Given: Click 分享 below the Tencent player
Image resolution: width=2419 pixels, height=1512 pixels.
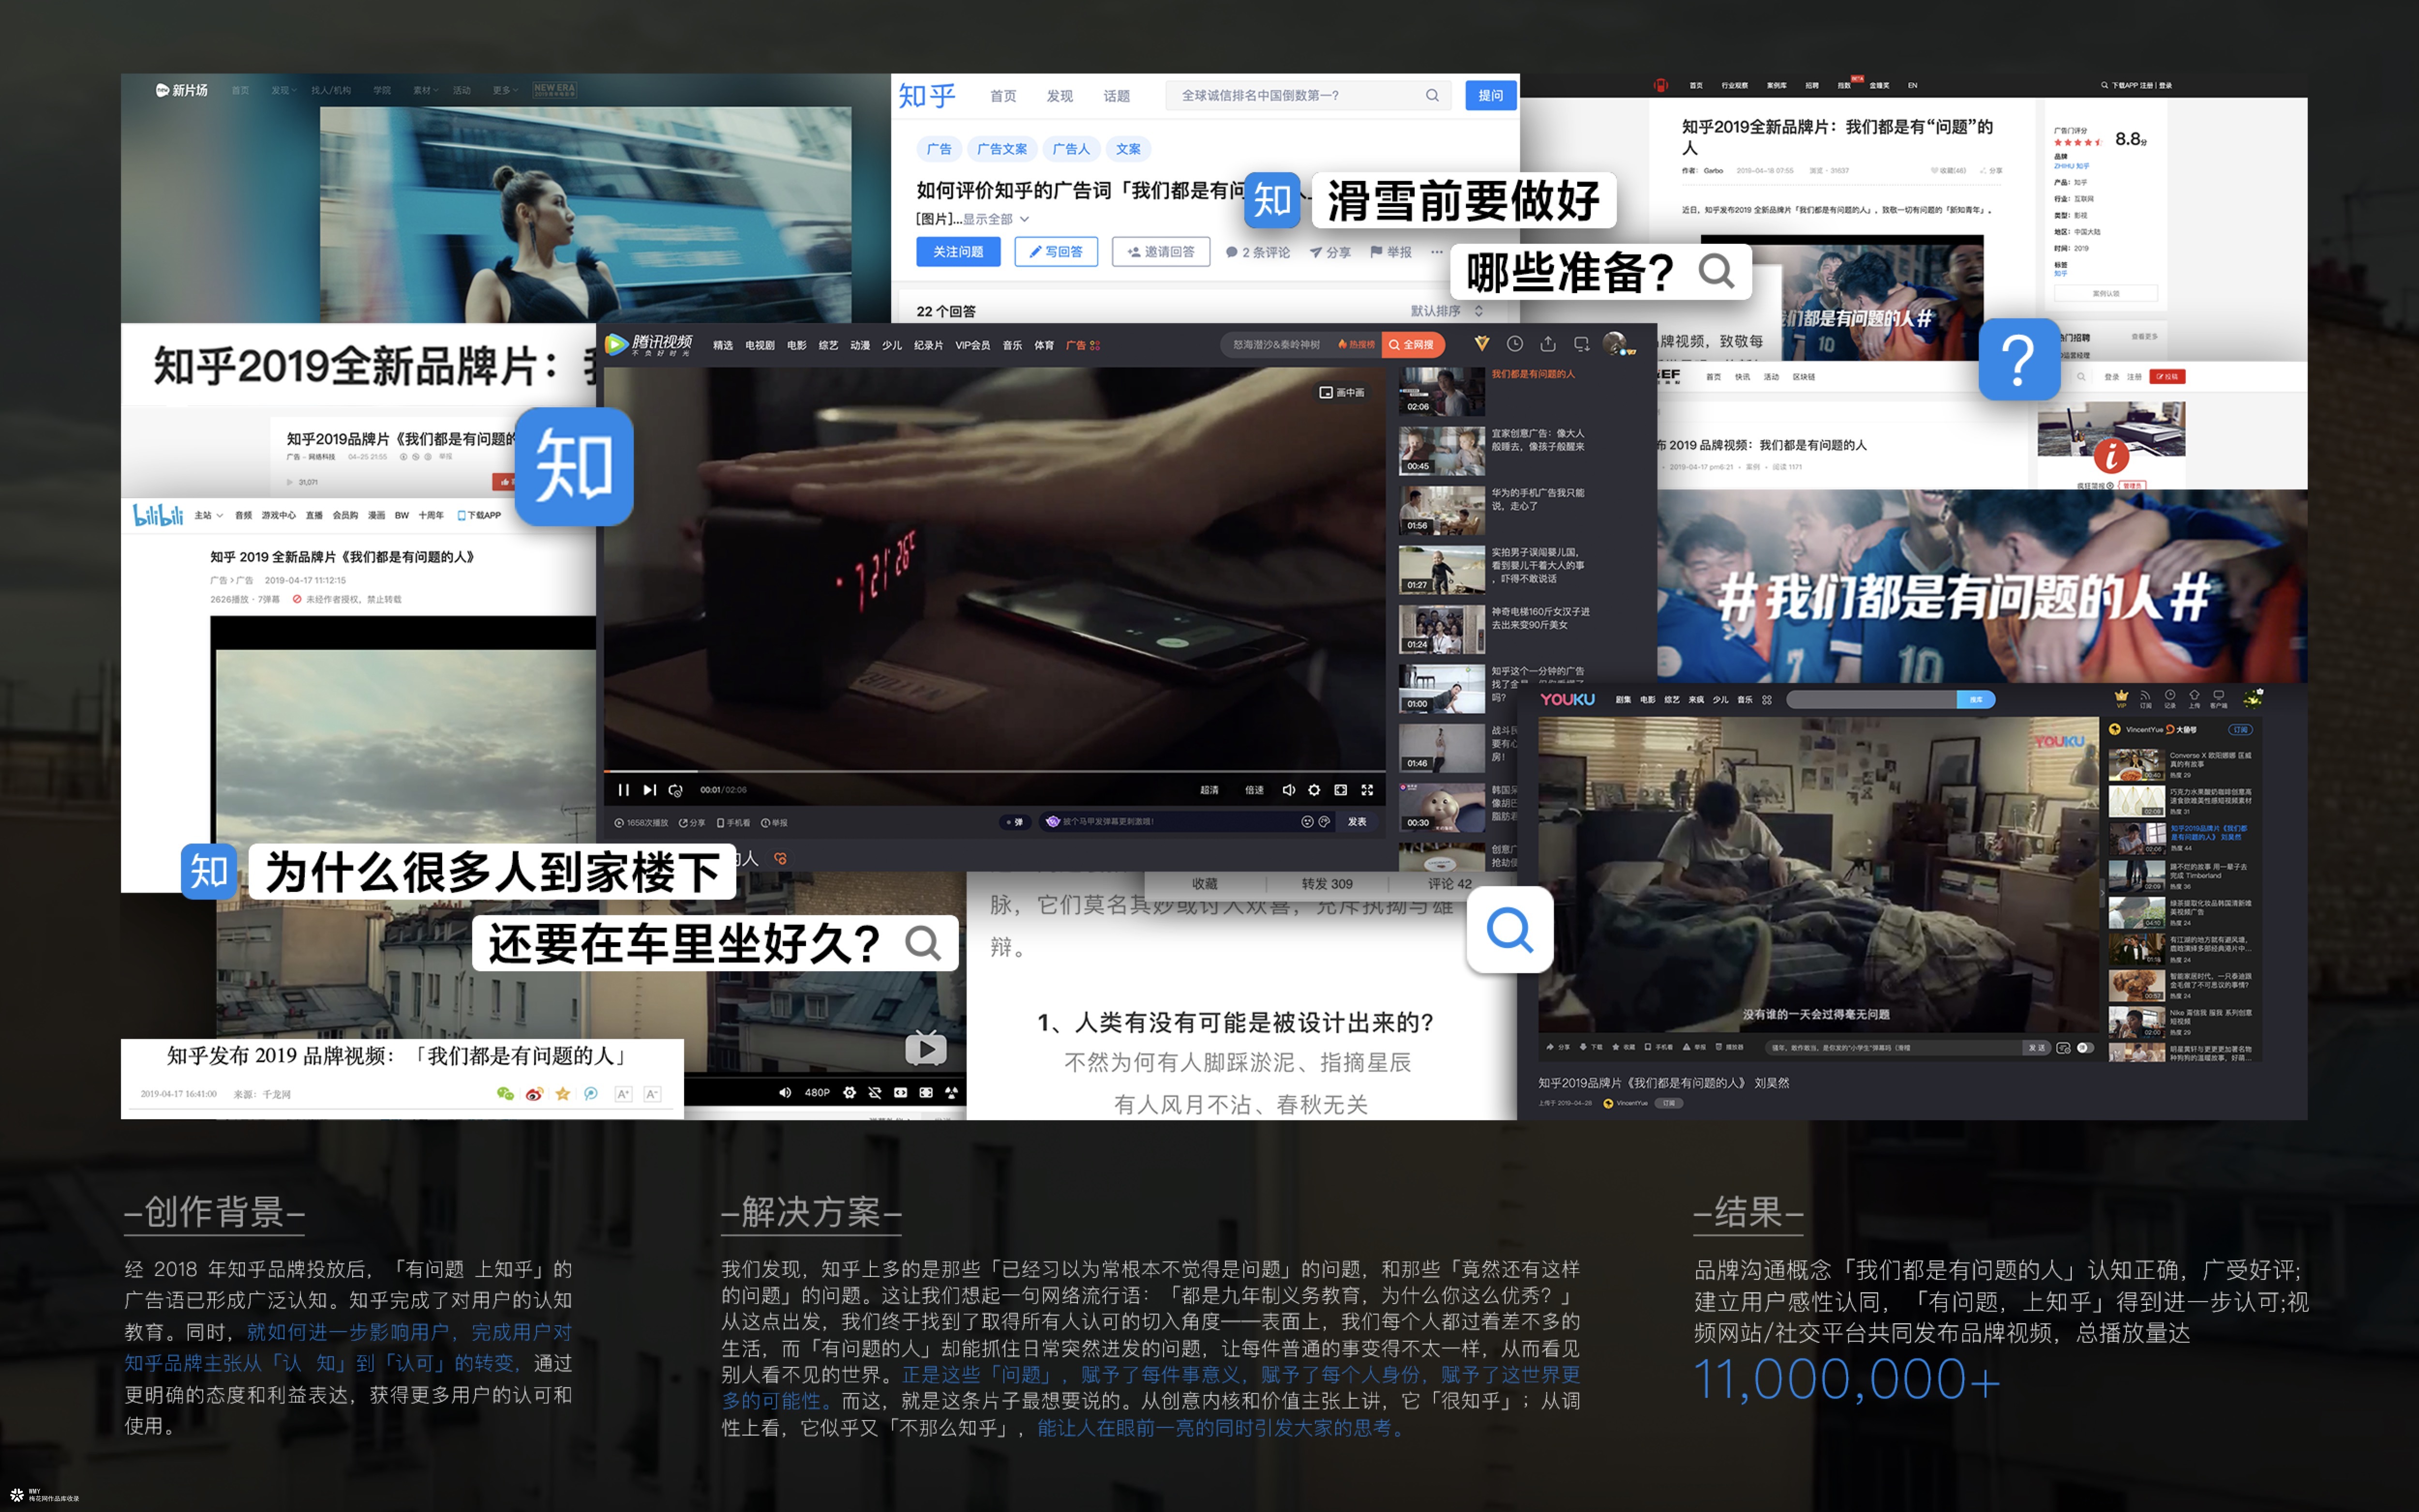Looking at the screenshot, I should (692, 823).
